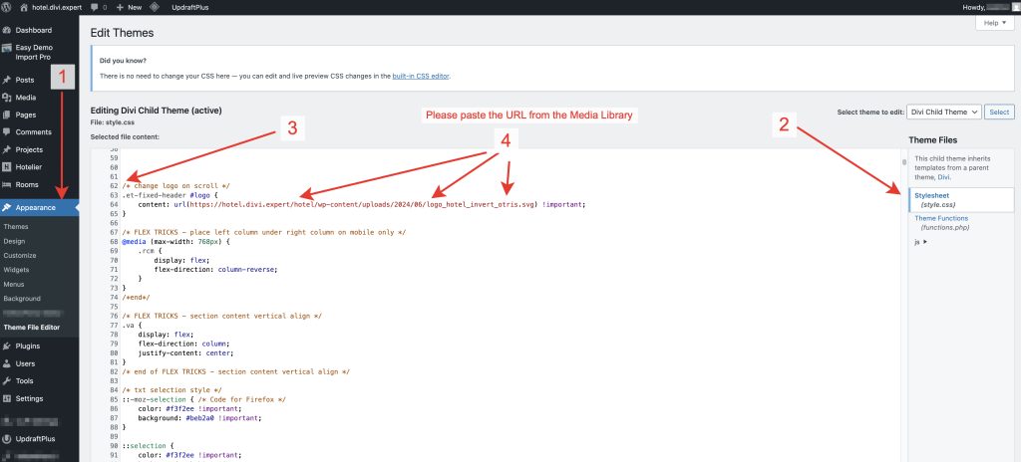1021x462 pixels.
Task: Open the Users icon in sidebar
Action: pyautogui.click(x=7, y=363)
